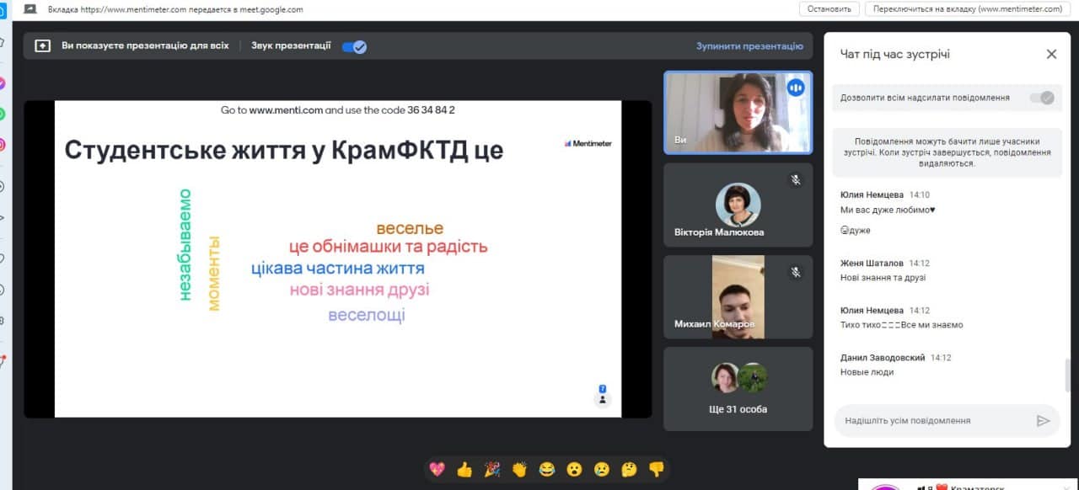Click the shared Mentimeter slide title
This screenshot has height=490, width=1079.
[x=284, y=150]
